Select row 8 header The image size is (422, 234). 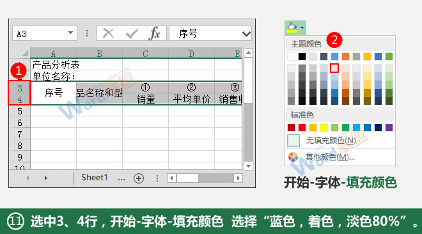coord(20,146)
